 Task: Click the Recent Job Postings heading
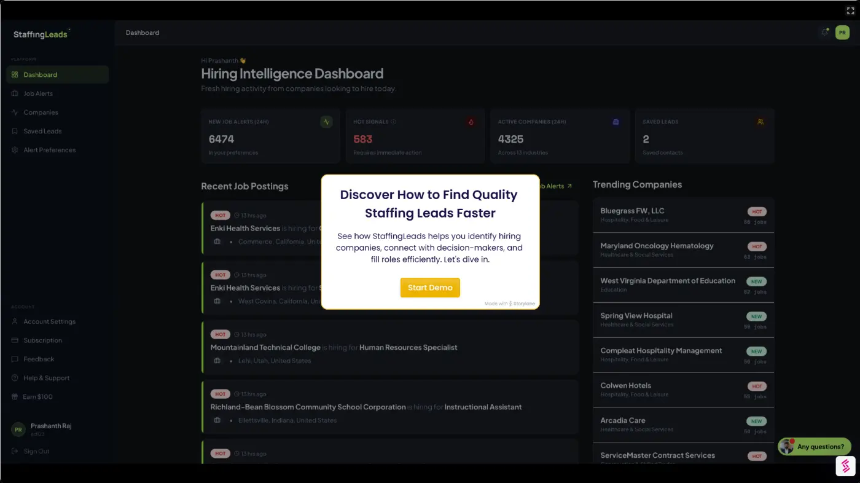[244, 186]
